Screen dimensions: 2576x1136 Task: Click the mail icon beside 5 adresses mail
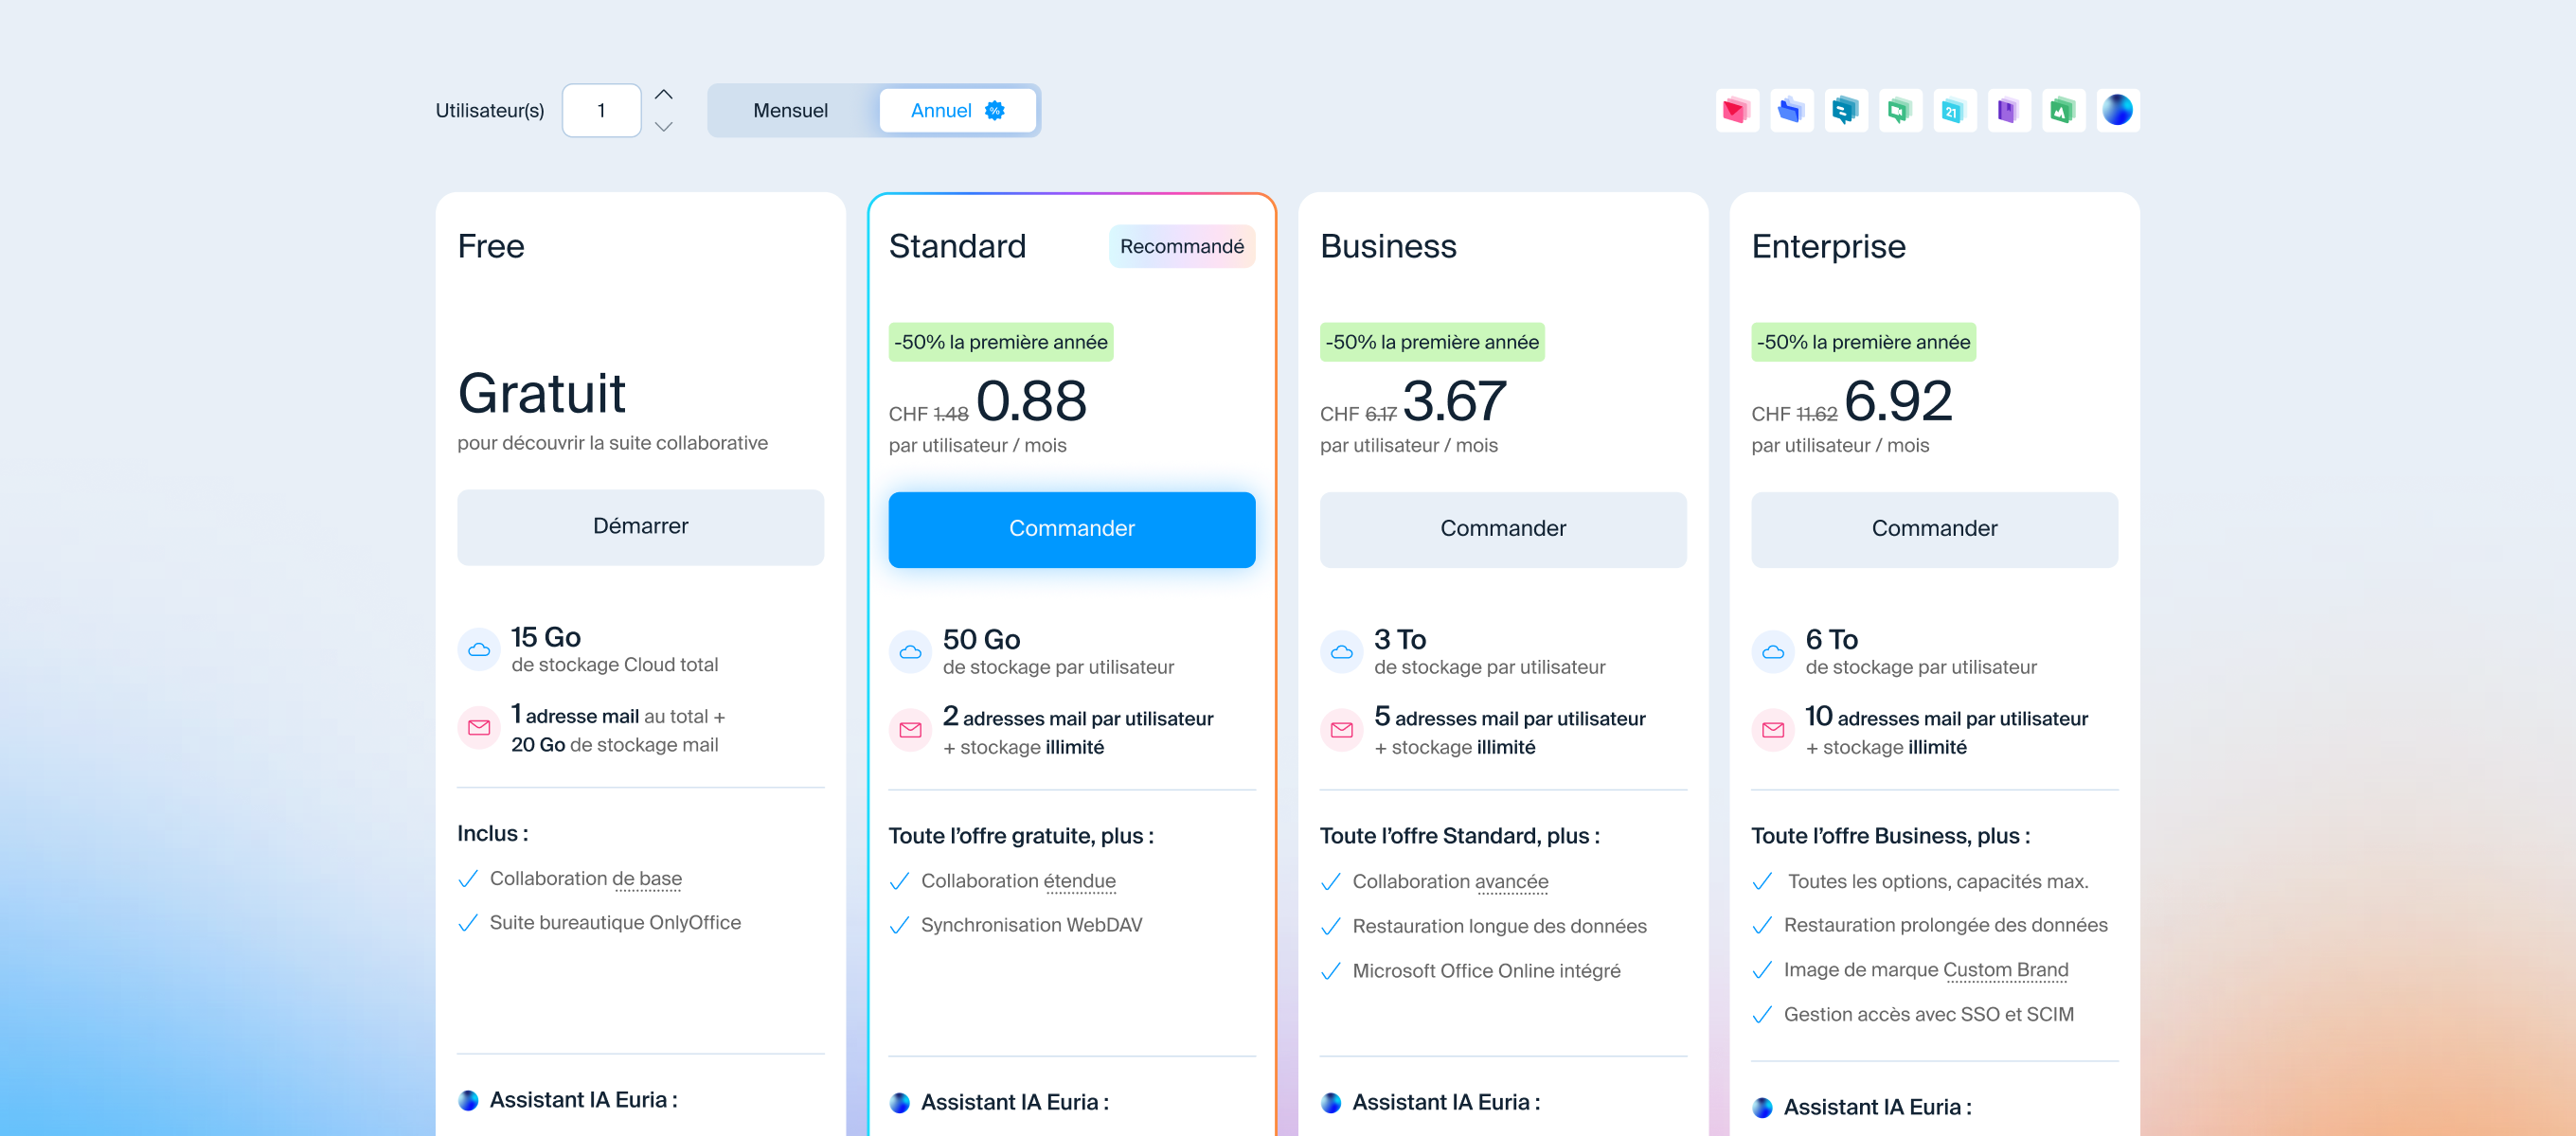tap(1342, 730)
